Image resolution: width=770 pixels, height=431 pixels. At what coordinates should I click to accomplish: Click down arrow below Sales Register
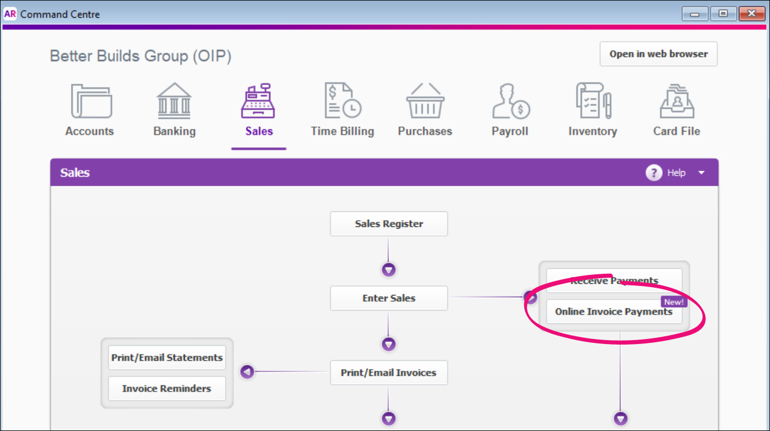(x=389, y=270)
